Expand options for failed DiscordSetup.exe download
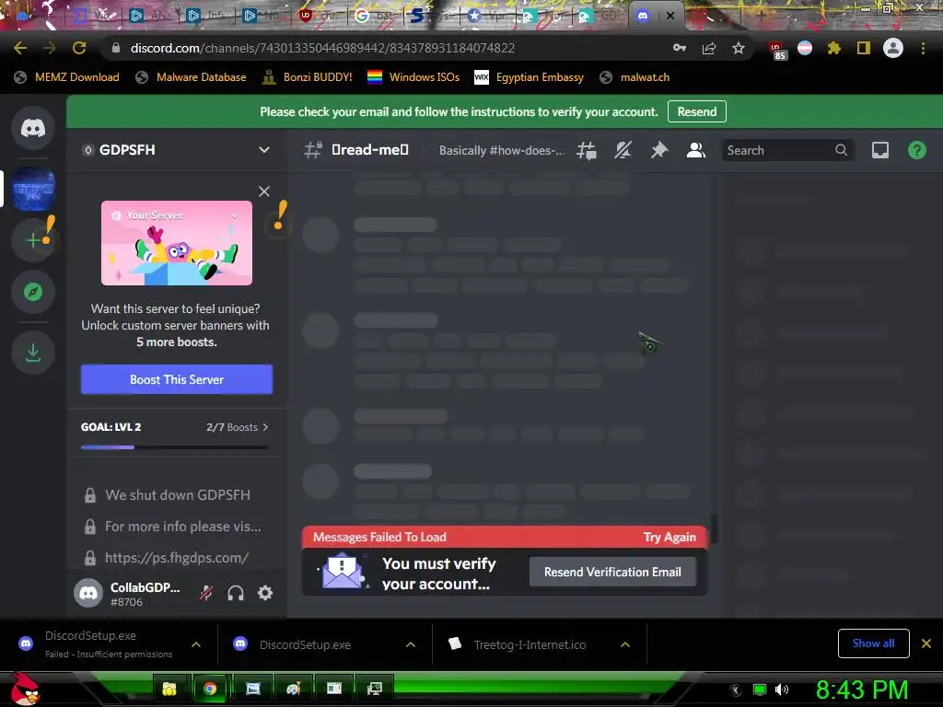 [x=196, y=644]
